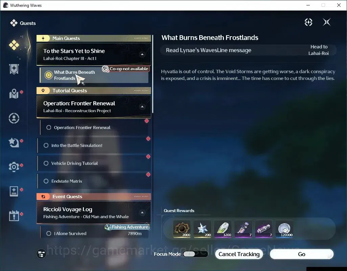Select the 120000 Shell Credit reward
The width and height of the screenshot is (347, 271).
point(284,229)
